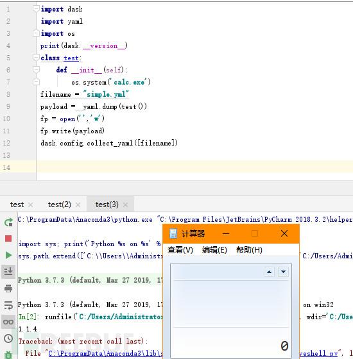Close the test(3) tab with its X
This screenshot has width=353, height=359.
point(125,205)
